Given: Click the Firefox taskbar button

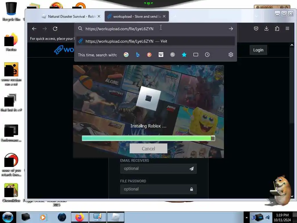Looking at the screenshot, I should [79, 217].
